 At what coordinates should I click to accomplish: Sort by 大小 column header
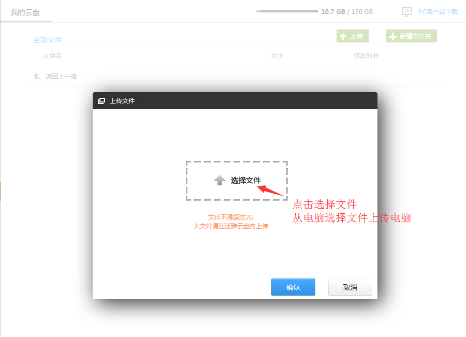[x=277, y=55]
